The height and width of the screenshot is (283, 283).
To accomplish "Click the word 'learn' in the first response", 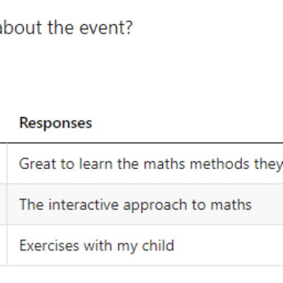I will 96,164.
